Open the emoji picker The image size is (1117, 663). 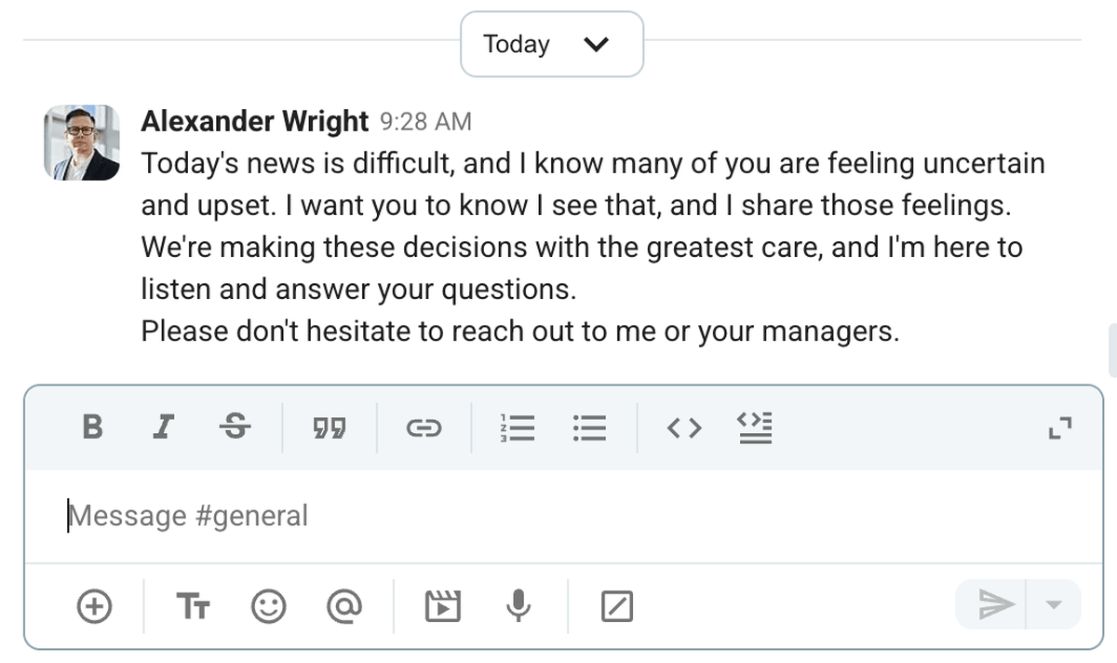click(268, 604)
